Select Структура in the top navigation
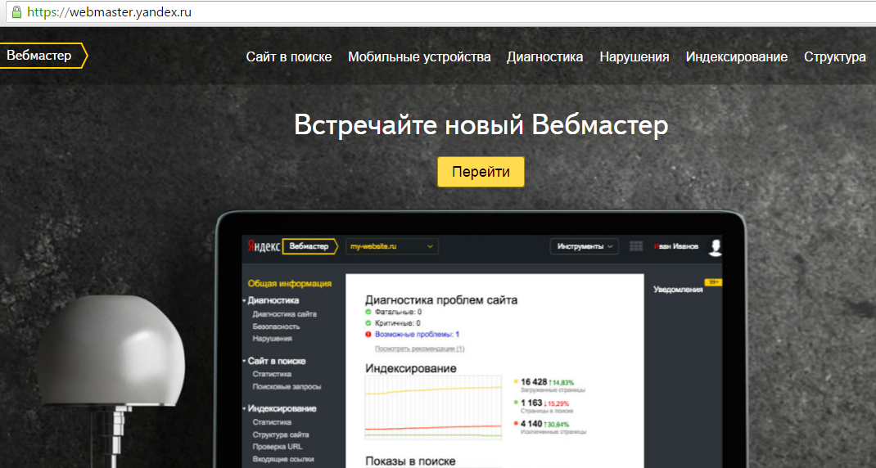The height and width of the screenshot is (468, 876). (x=834, y=56)
